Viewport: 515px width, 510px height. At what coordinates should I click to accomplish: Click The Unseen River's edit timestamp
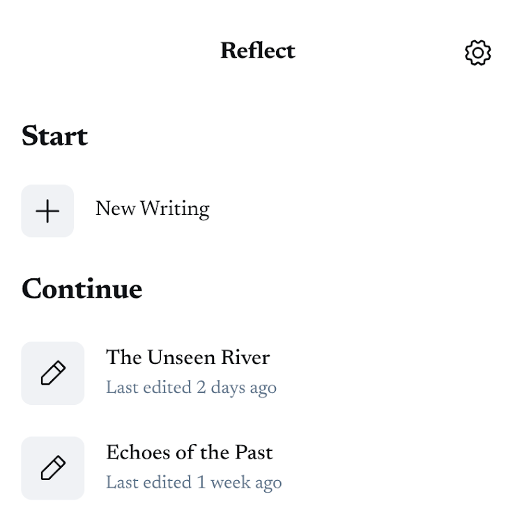(191, 388)
